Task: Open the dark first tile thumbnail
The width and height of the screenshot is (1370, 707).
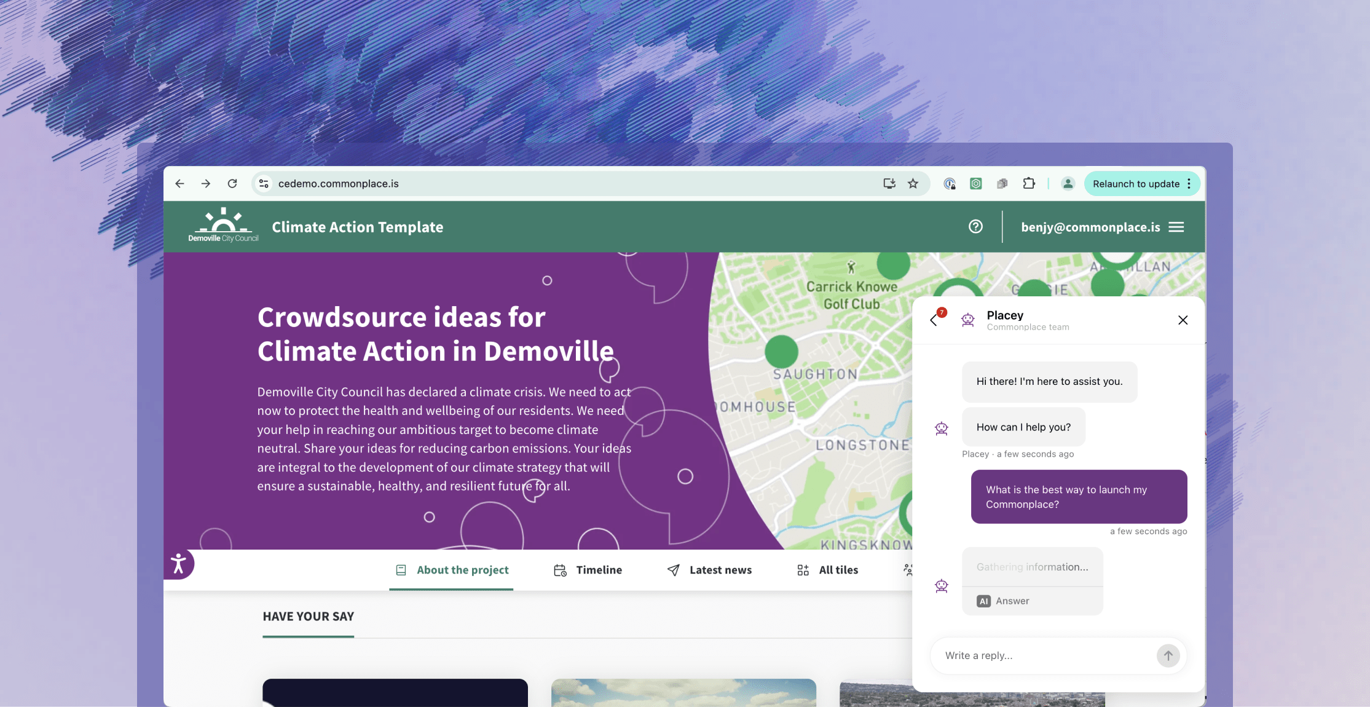Action: [395, 693]
